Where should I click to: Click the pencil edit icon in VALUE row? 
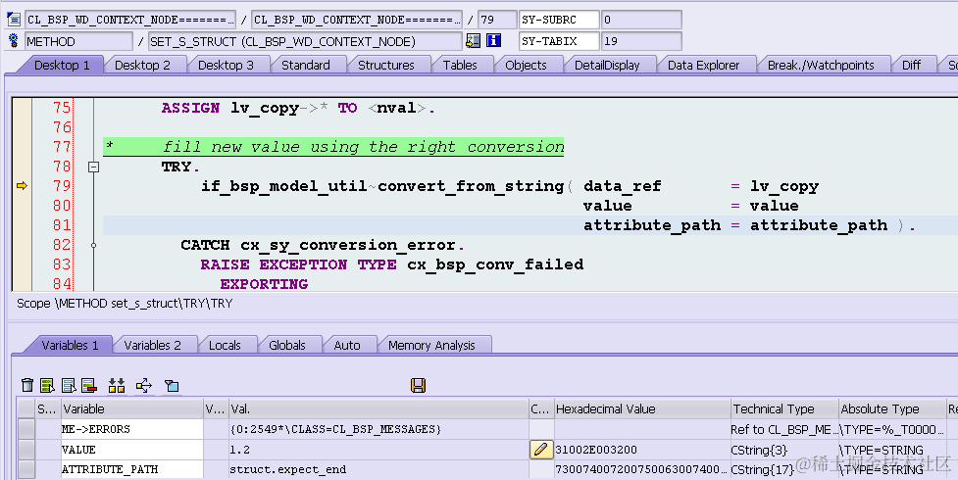540,450
